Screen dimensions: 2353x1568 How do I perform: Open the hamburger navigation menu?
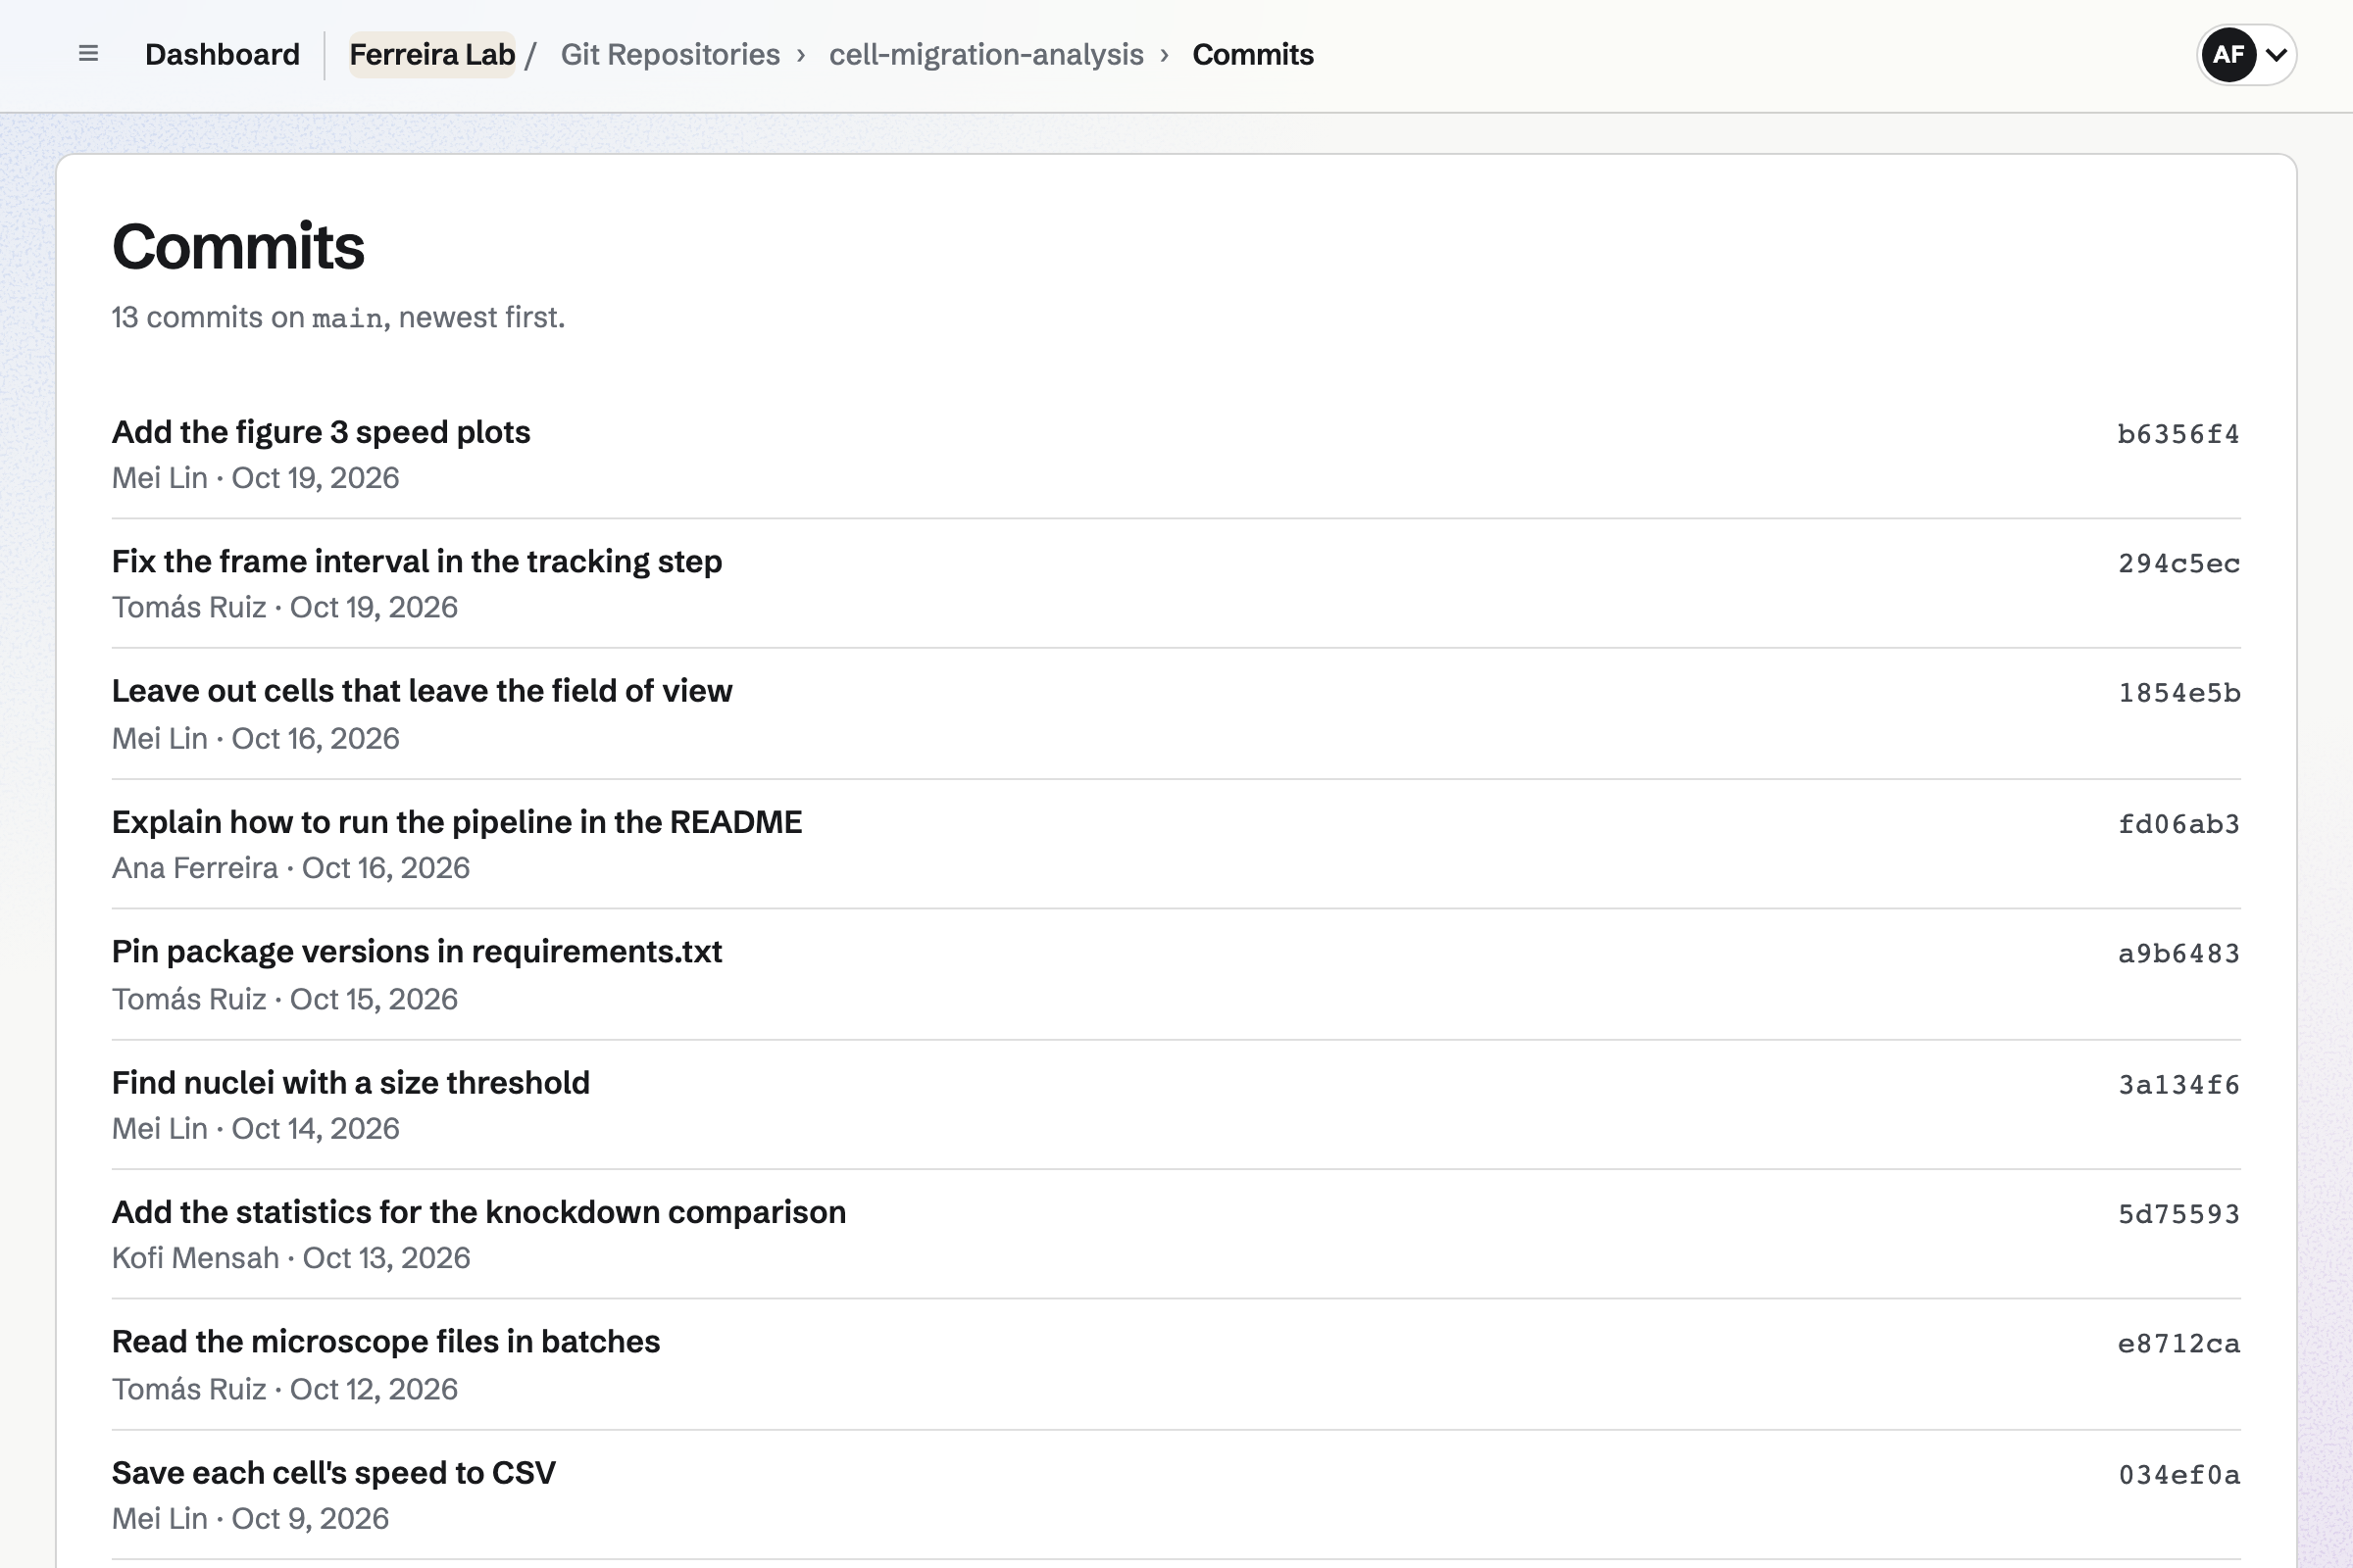(88, 54)
